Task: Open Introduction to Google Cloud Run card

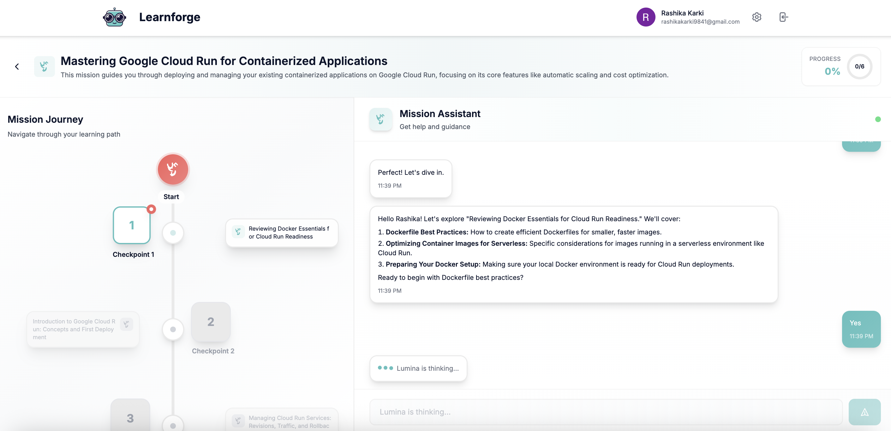Action: pyautogui.click(x=83, y=329)
